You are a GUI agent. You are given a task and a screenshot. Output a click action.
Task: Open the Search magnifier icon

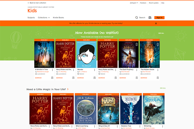pos(136,17)
